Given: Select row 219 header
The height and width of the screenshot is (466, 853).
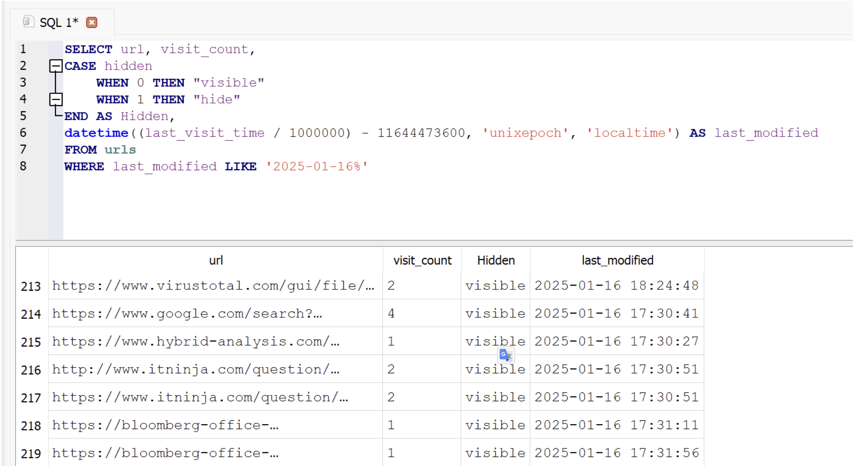Looking at the screenshot, I should point(31,454).
